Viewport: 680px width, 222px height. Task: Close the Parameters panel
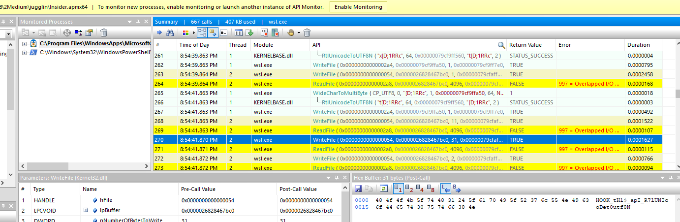point(345,177)
